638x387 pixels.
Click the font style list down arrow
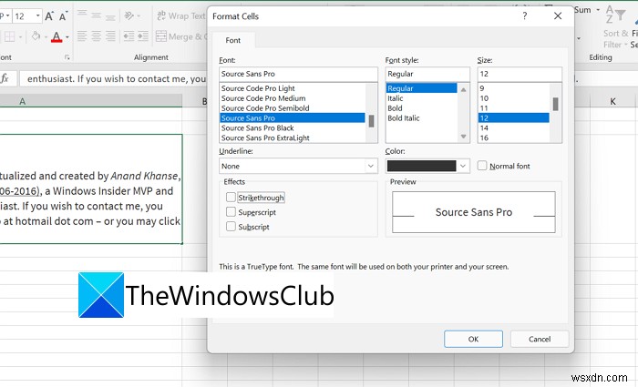pyautogui.click(x=463, y=137)
